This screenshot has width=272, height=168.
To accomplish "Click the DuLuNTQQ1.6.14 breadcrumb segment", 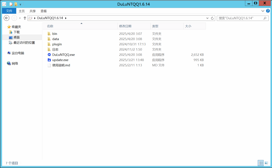I will click(x=50, y=18).
